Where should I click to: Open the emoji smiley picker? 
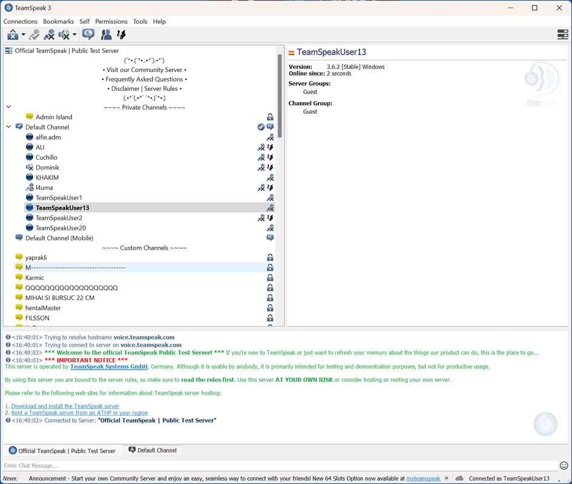[564, 465]
